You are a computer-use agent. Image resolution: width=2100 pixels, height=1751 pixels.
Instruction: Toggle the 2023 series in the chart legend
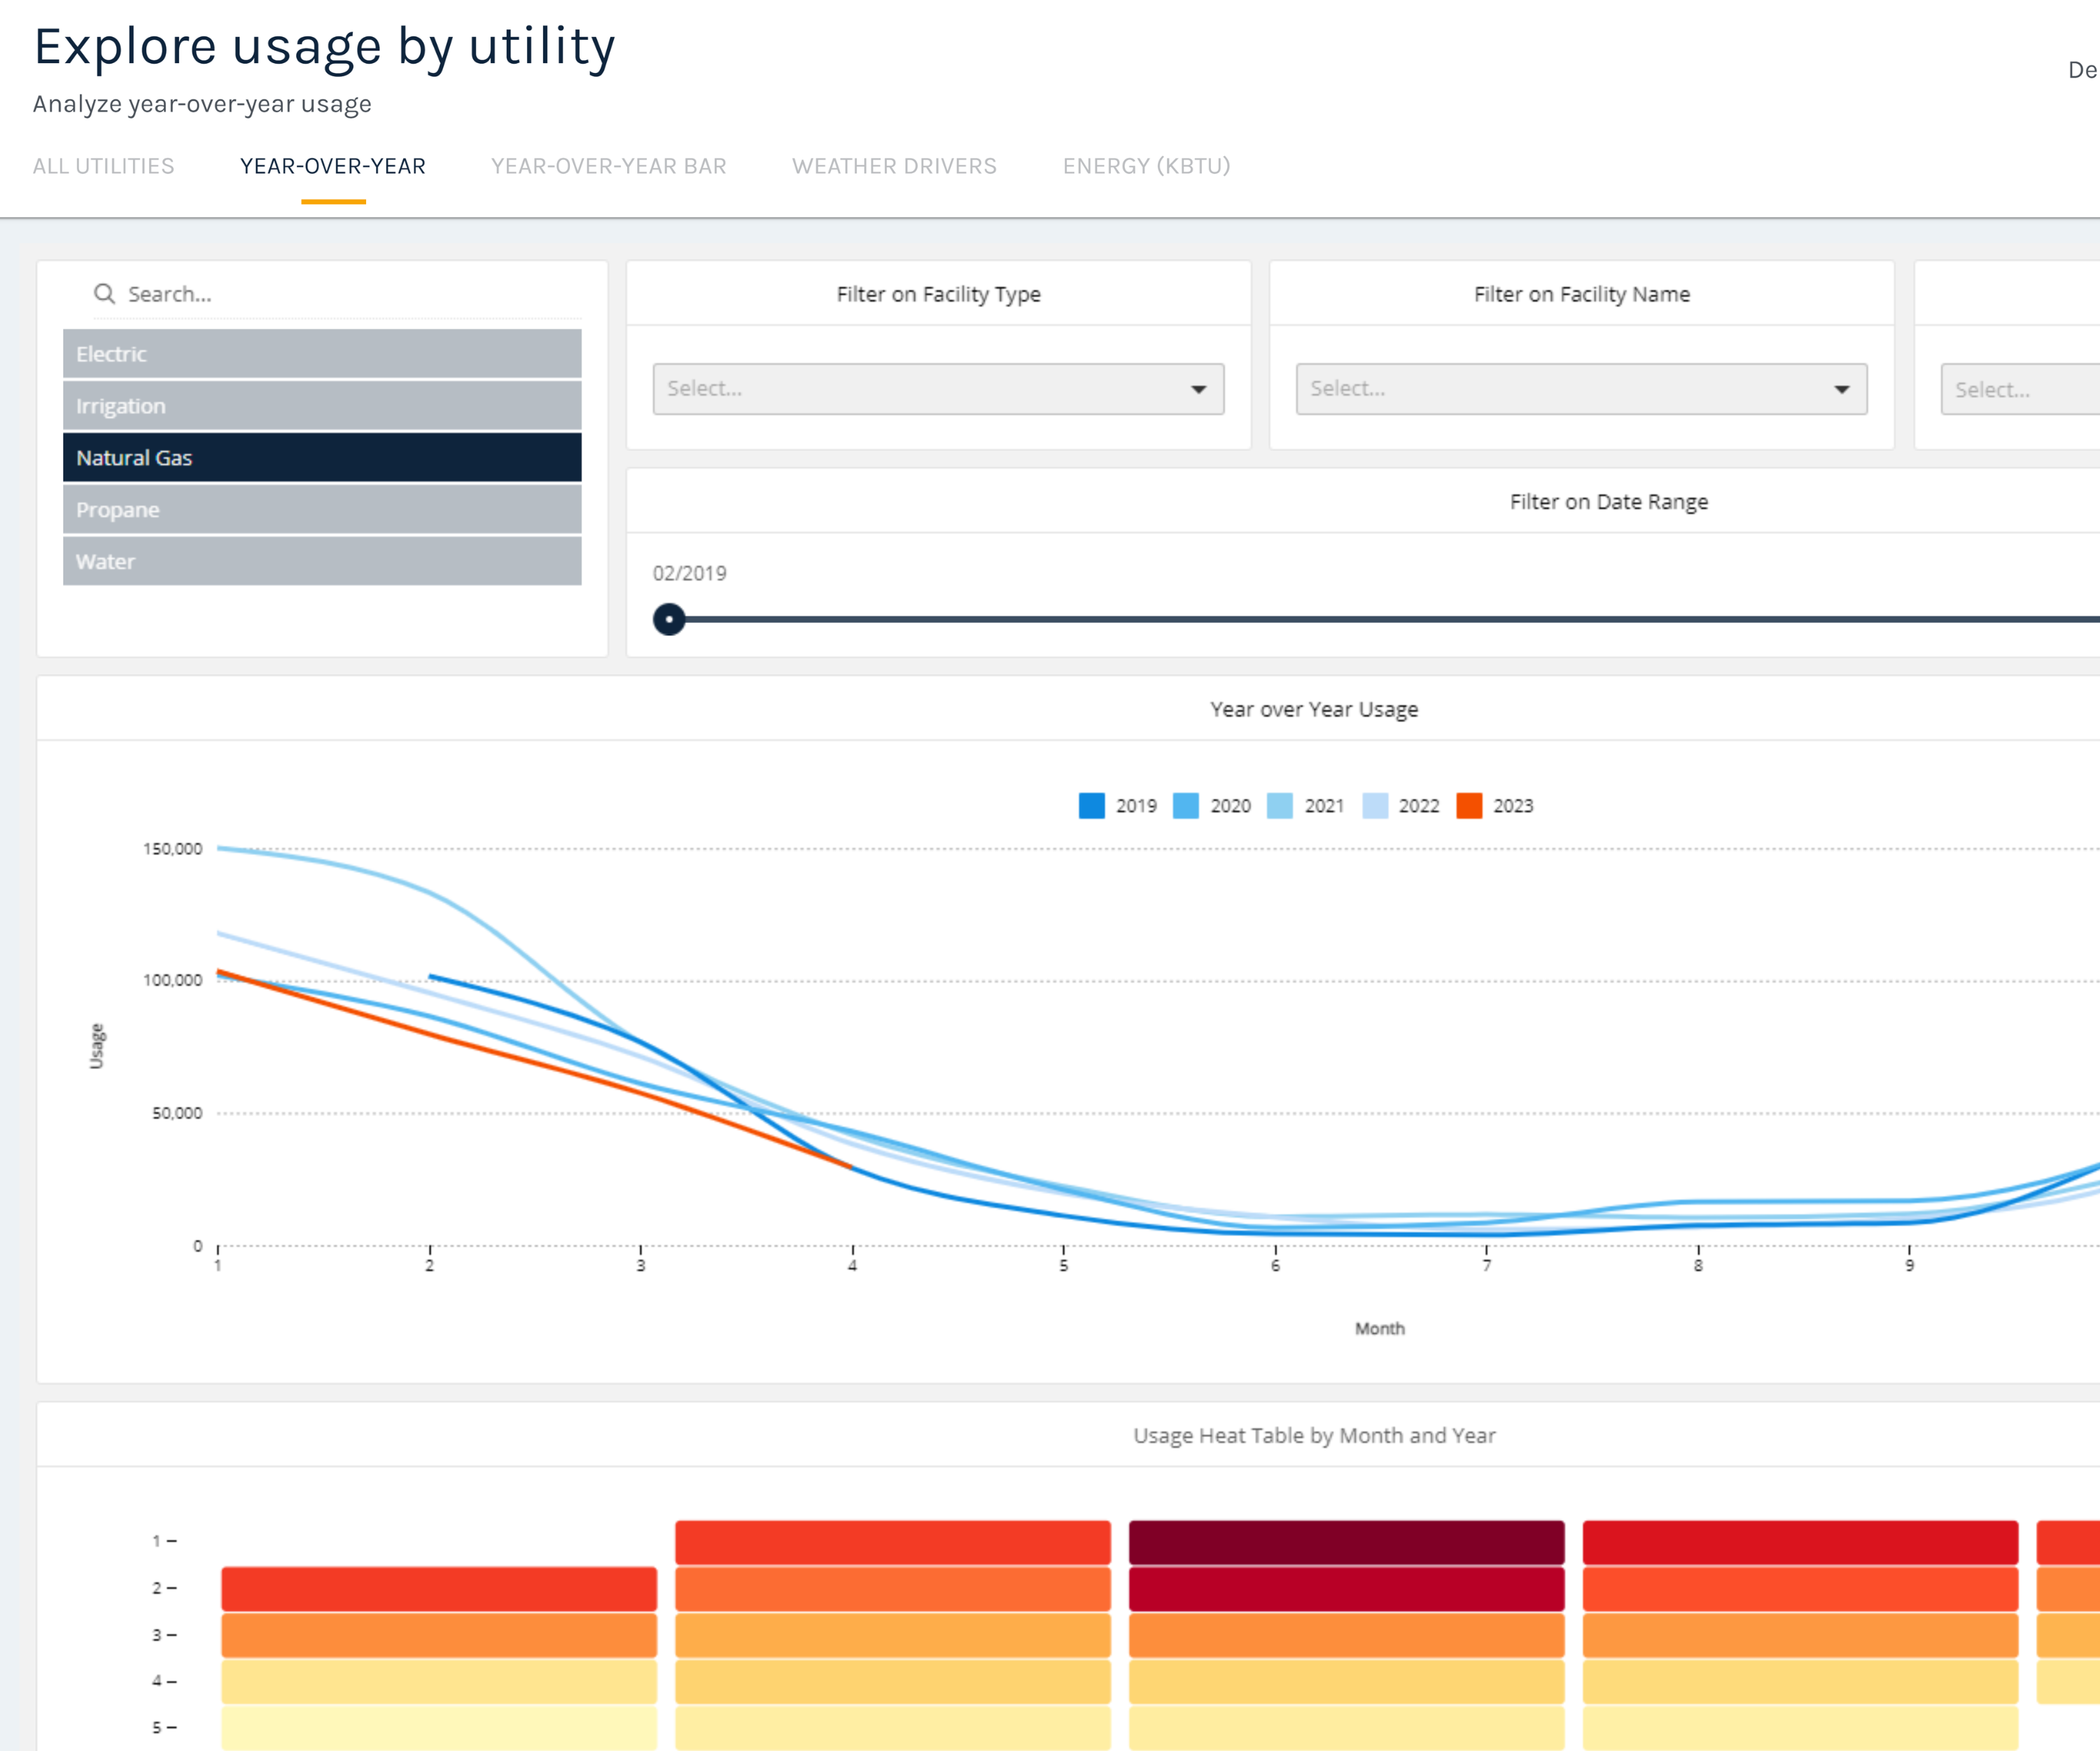tap(1468, 805)
